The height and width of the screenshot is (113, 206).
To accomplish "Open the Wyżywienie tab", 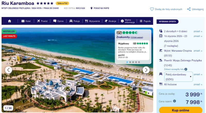I will (x=92, y=21).
